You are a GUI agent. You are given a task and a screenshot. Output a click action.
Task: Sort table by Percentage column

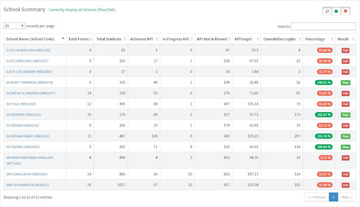pos(319,39)
